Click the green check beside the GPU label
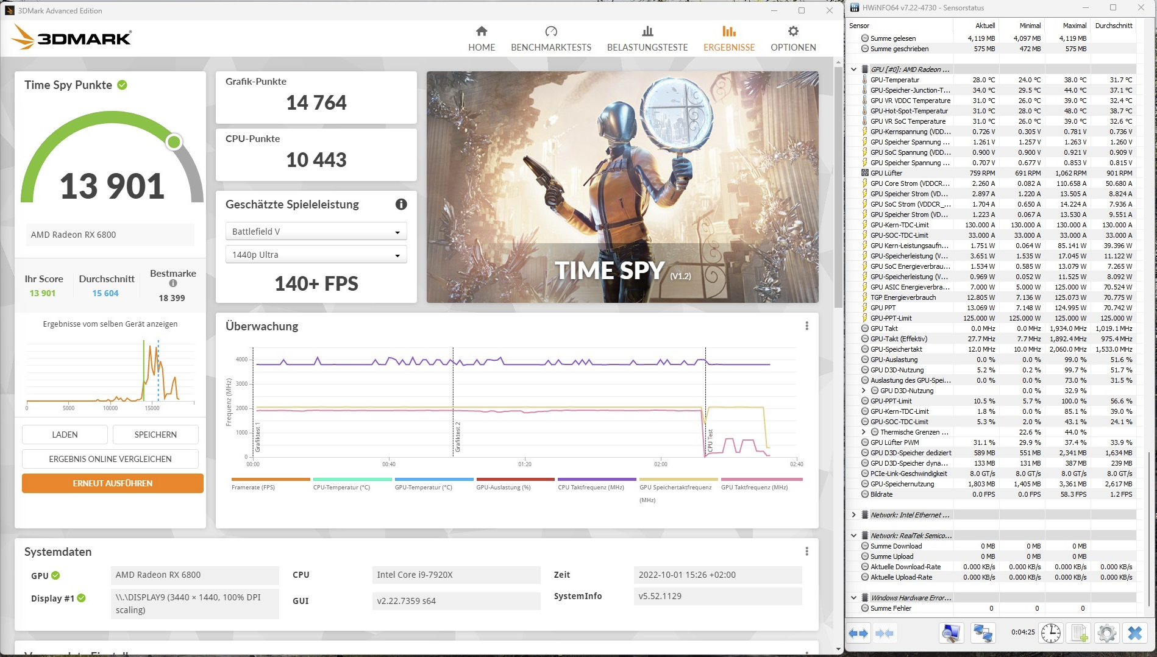The height and width of the screenshot is (657, 1157). [55, 575]
